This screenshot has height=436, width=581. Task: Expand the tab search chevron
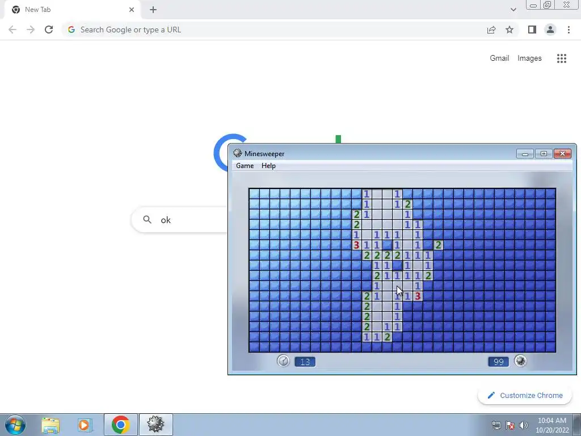click(513, 10)
